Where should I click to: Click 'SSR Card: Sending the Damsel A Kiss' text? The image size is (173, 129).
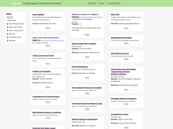[86, 53]
